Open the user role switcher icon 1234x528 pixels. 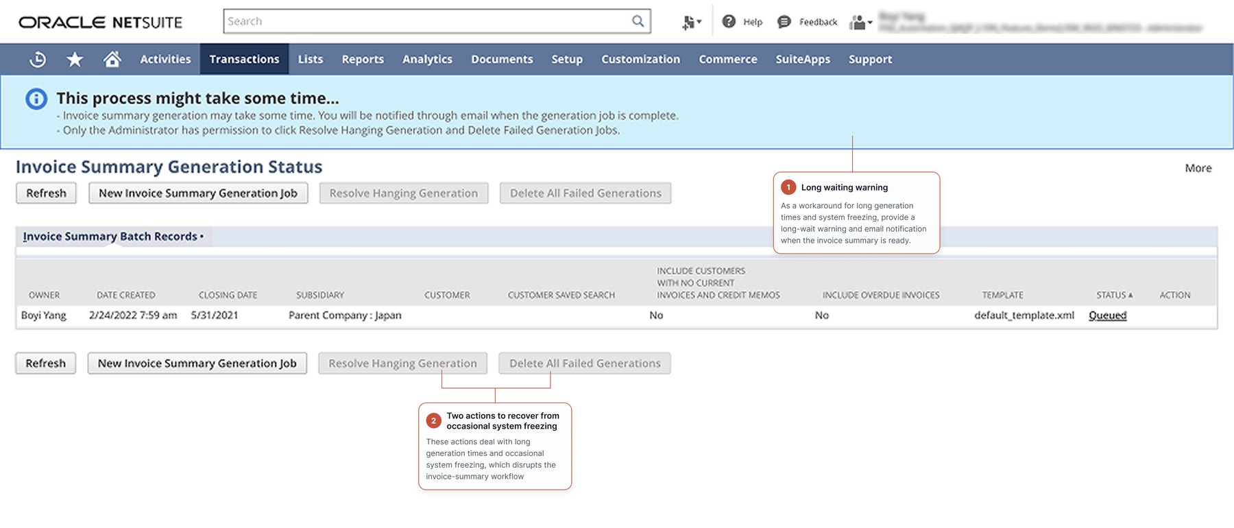(x=860, y=23)
